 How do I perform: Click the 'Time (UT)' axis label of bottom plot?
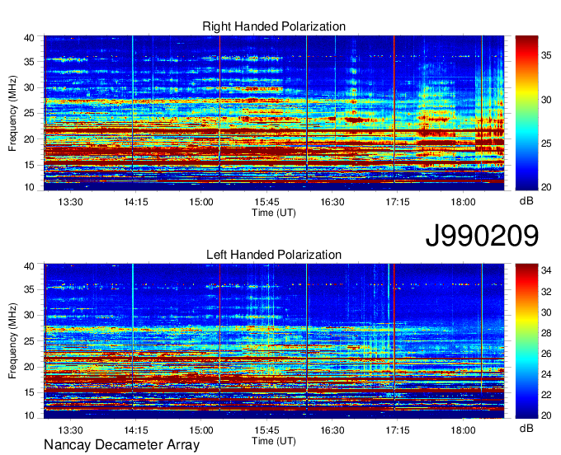(274, 441)
